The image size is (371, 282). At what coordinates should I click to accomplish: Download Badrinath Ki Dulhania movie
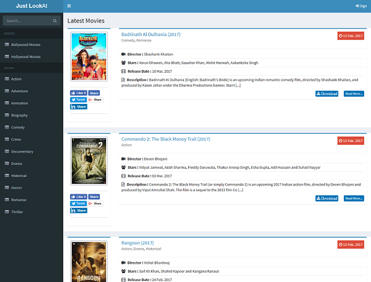[326, 94]
